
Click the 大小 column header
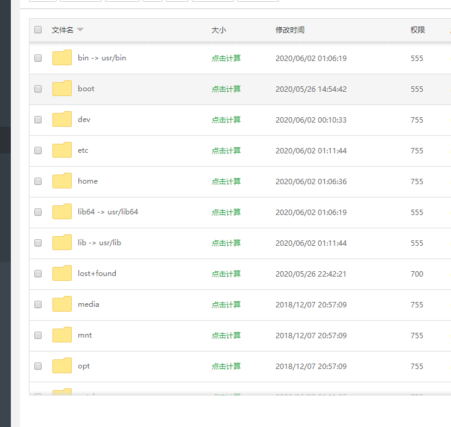(x=219, y=30)
